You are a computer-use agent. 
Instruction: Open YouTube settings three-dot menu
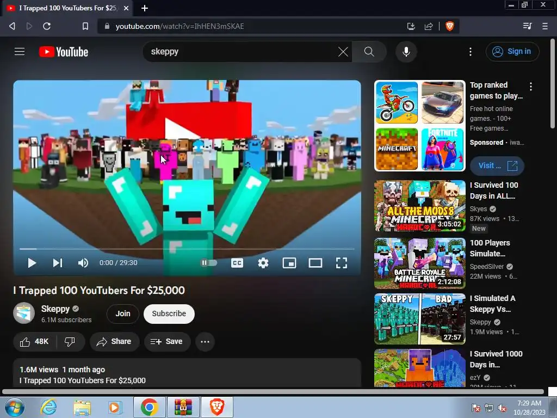[471, 52]
